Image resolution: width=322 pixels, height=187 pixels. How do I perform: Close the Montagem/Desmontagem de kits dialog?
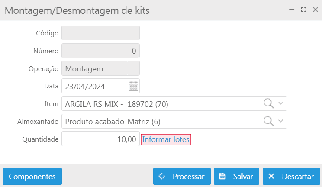[315, 10]
